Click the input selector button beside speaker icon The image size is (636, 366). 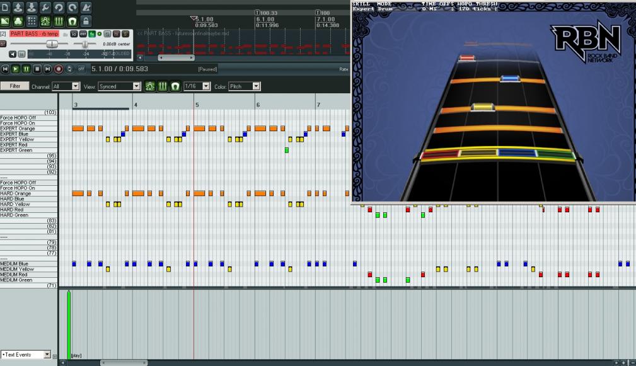coord(21,54)
